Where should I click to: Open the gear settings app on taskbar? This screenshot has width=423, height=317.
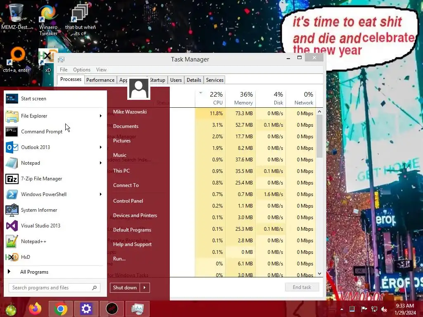tap(86, 309)
